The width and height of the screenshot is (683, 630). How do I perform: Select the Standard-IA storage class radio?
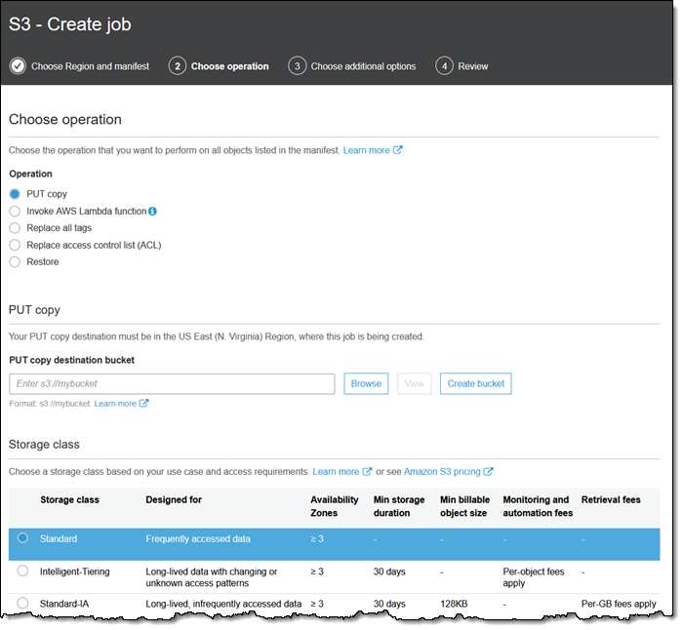pos(22,603)
